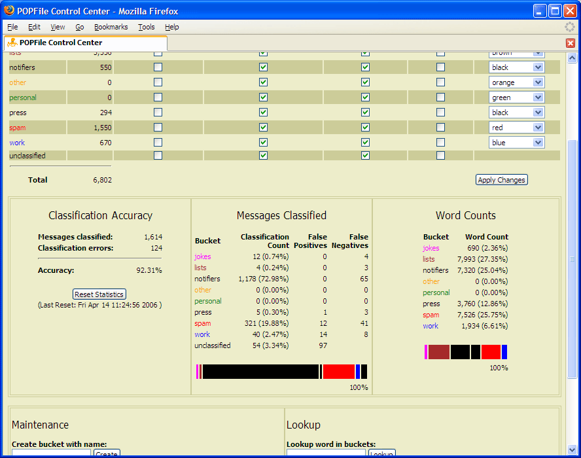The height and width of the screenshot is (458, 581).
Task: Click the POPFile octopus tab icon
Action: click(x=12, y=43)
